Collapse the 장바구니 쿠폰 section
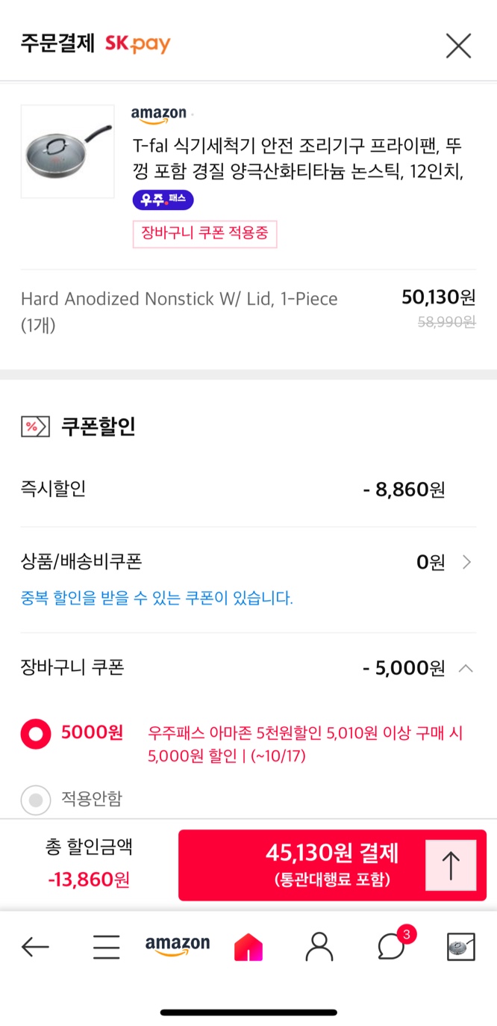Viewport: 497px width, 1026px height. [x=466, y=668]
